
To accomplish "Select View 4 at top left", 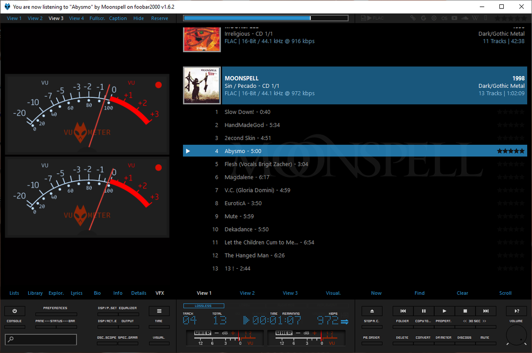I will click(76, 19).
